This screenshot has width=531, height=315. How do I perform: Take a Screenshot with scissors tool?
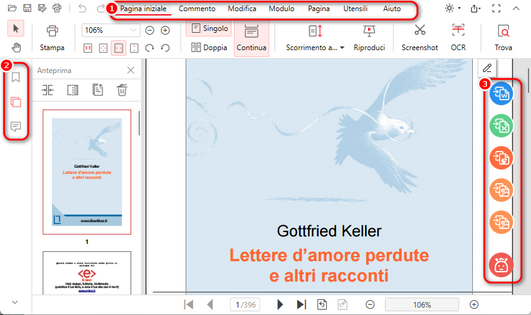click(420, 37)
